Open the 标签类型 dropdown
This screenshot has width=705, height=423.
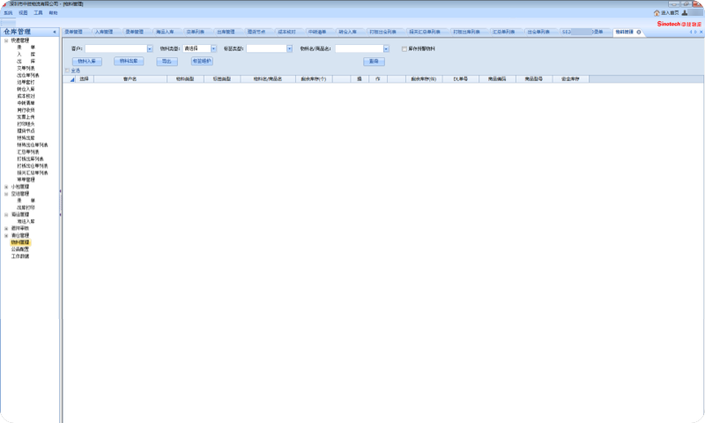coord(290,48)
